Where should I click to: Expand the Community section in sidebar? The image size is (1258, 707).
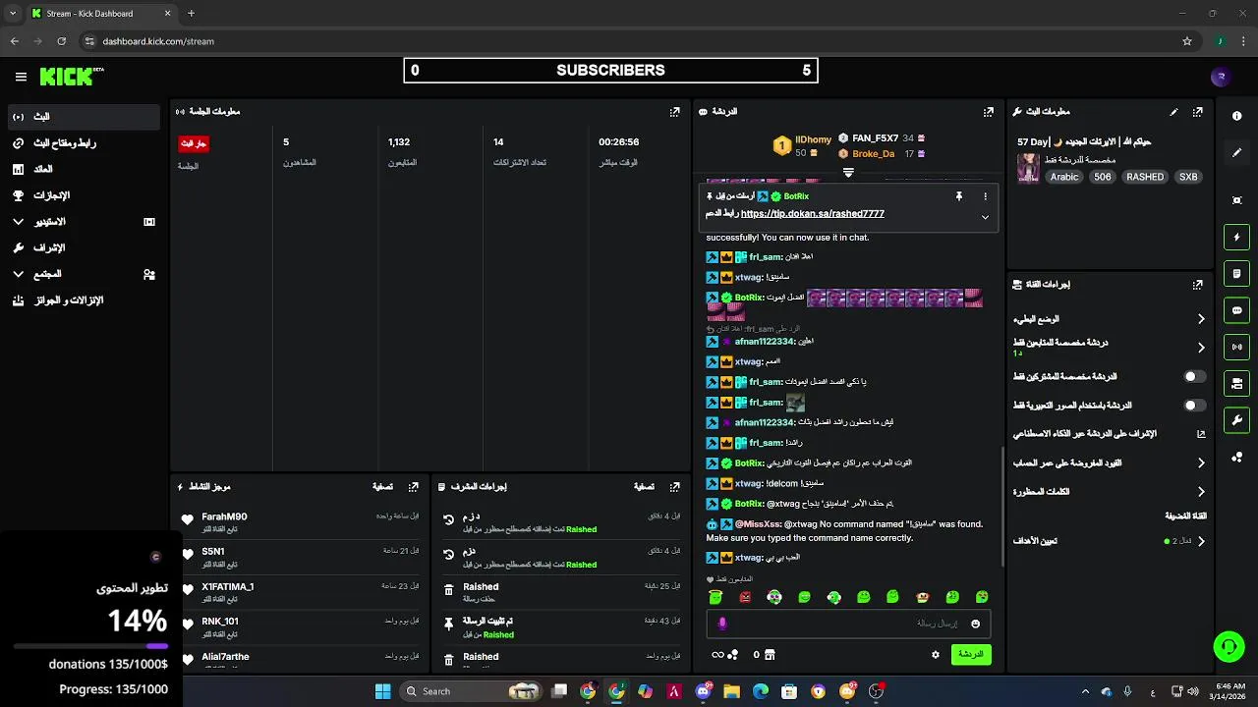coord(84,274)
